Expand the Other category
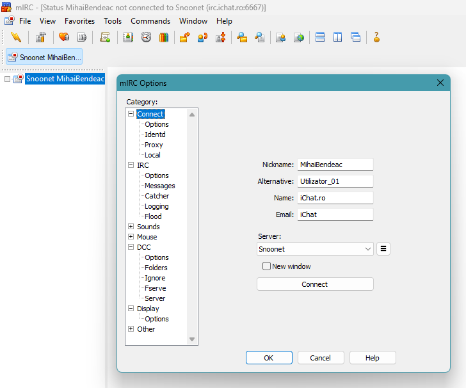 pyautogui.click(x=131, y=329)
